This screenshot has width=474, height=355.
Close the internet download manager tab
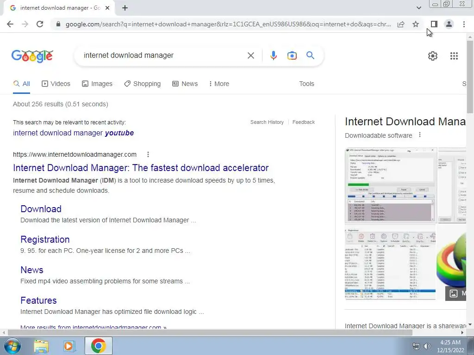[107, 8]
